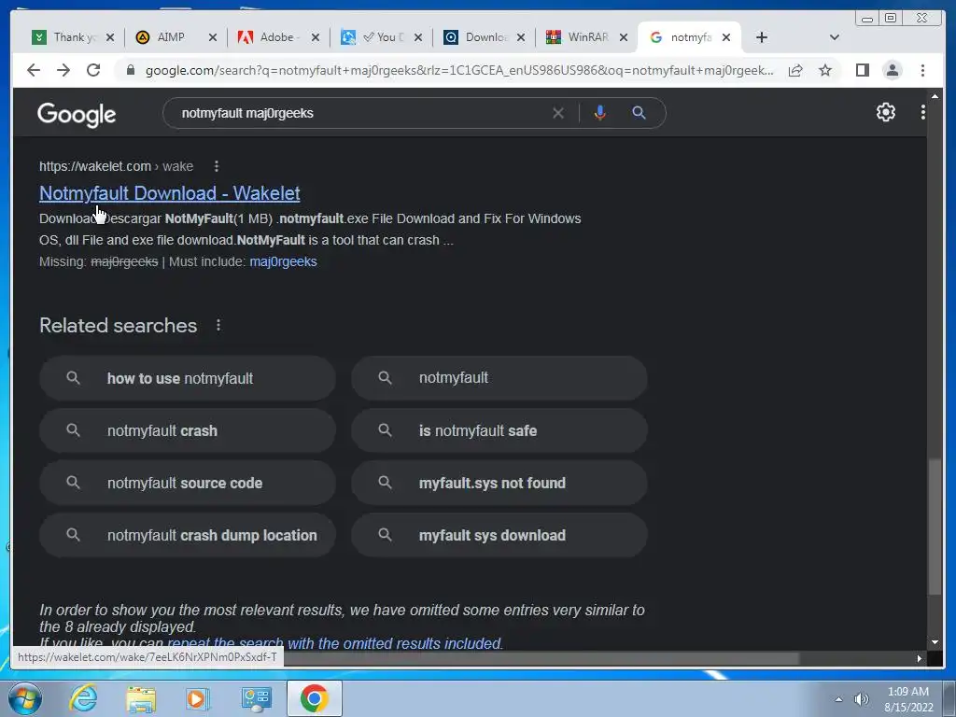Submit the search with the magnifier icon
The height and width of the screenshot is (717, 956).
pyautogui.click(x=639, y=113)
